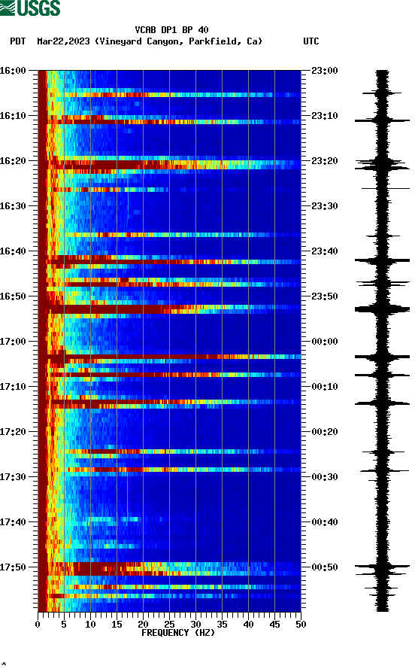Click the 17:30 PDT time label
Screen dimensions: 415x672
point(13,477)
